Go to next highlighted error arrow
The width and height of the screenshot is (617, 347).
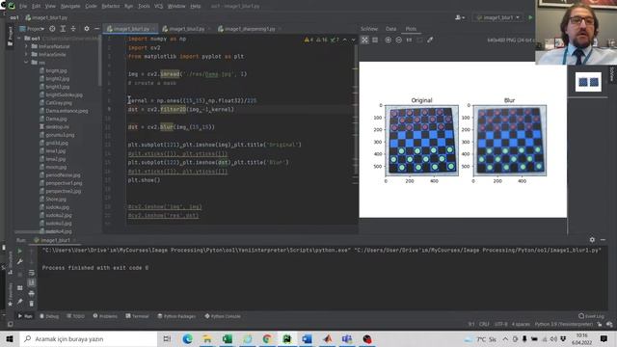[354, 40]
